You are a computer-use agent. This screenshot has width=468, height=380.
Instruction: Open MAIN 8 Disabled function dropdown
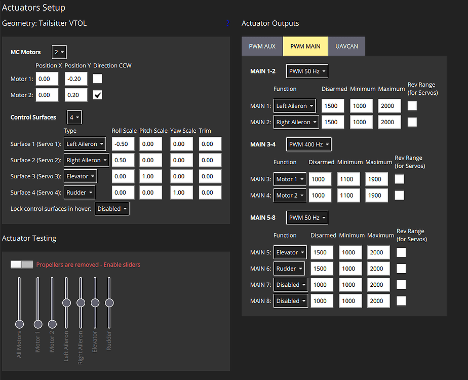[291, 300]
